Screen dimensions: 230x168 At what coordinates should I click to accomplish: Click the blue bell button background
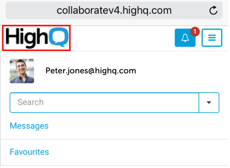tap(181, 42)
